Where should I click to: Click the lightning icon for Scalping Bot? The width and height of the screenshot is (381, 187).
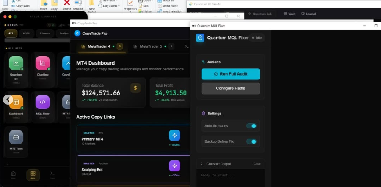coord(174,166)
